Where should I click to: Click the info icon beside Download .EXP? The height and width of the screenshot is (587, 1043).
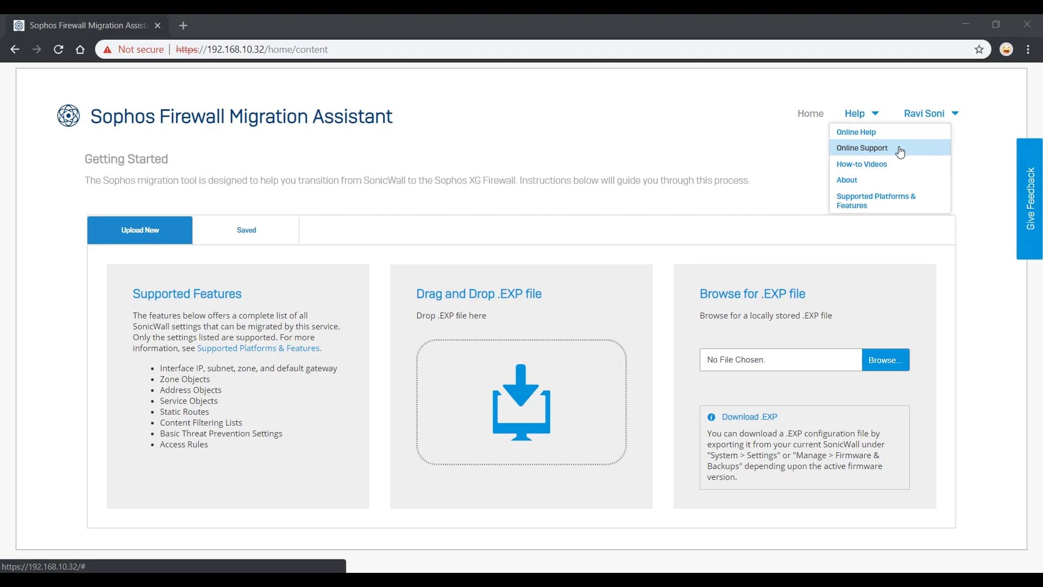click(x=712, y=417)
